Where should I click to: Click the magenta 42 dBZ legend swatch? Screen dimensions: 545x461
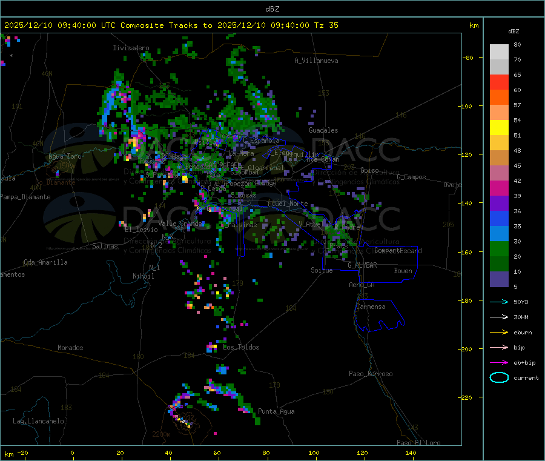tap(499, 188)
